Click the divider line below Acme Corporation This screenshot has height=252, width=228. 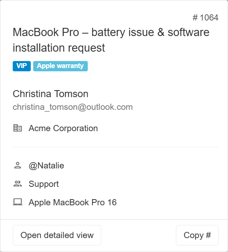click(116, 147)
